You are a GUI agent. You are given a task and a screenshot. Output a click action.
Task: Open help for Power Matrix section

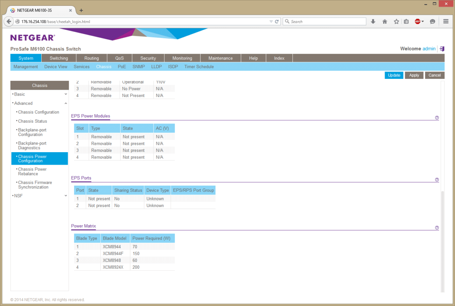[437, 228]
